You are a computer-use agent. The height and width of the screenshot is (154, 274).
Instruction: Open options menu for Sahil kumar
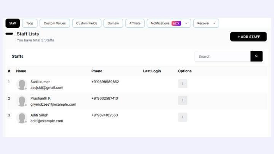pos(183,84)
